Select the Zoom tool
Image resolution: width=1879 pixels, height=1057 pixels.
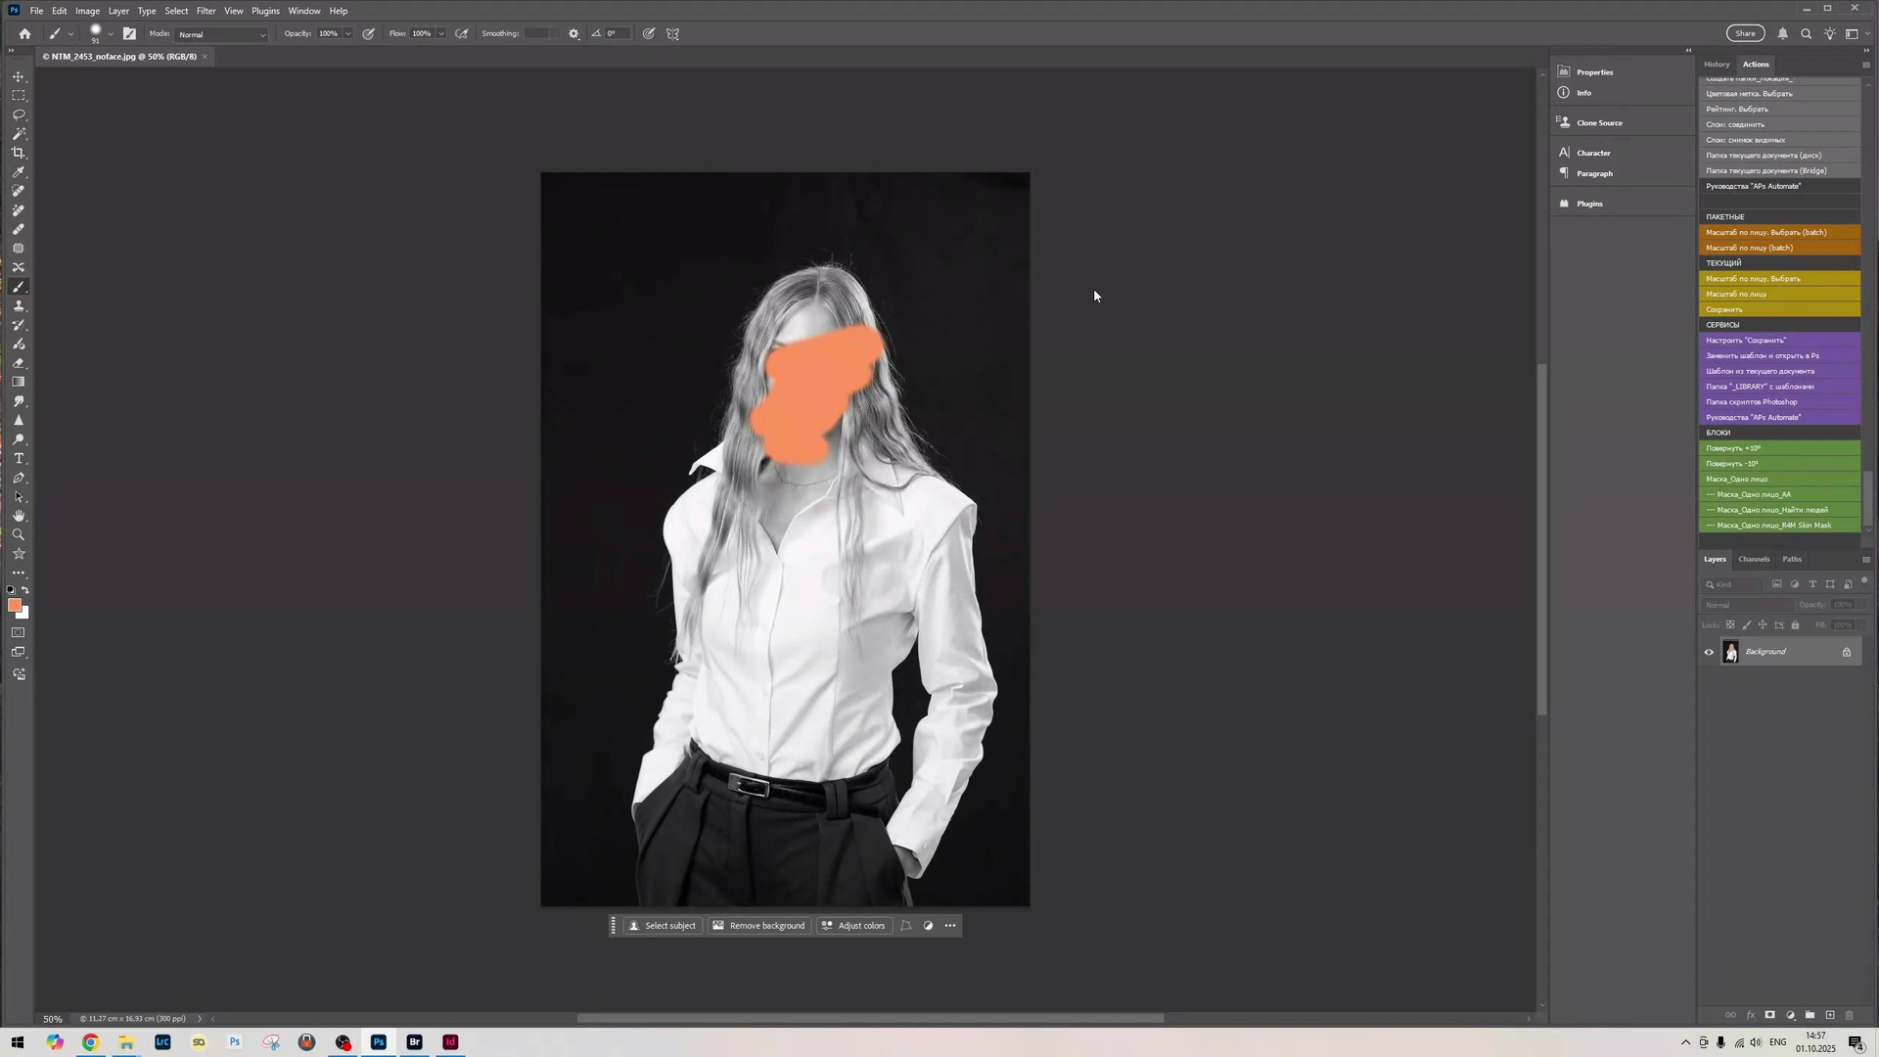[19, 534]
